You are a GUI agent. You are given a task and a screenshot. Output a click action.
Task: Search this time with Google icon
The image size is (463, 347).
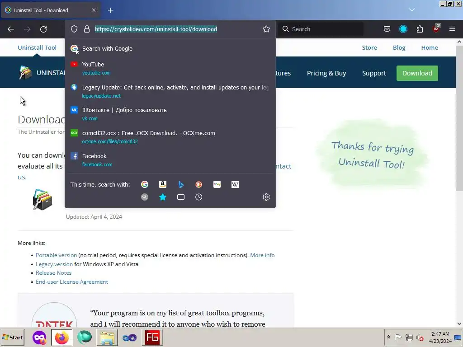pyautogui.click(x=144, y=184)
